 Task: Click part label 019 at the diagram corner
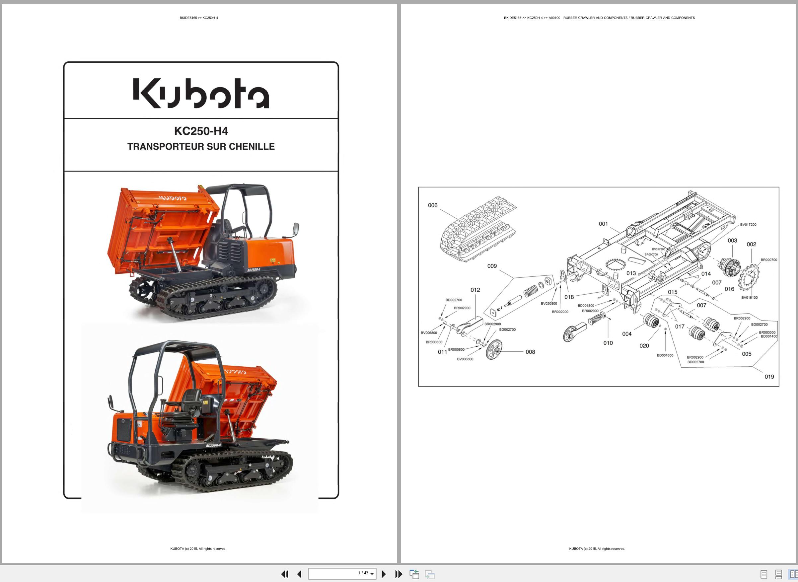769,377
